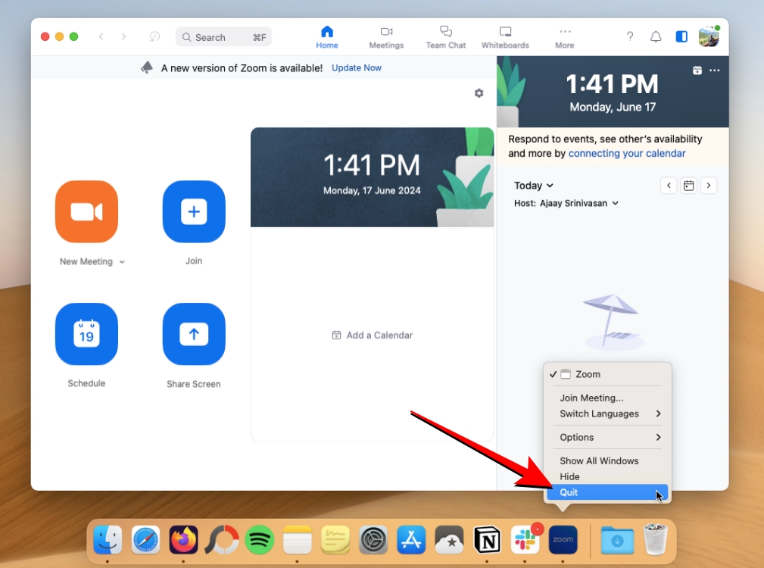Open Zoom settings via the gear icon
The image size is (764, 568).
click(479, 92)
